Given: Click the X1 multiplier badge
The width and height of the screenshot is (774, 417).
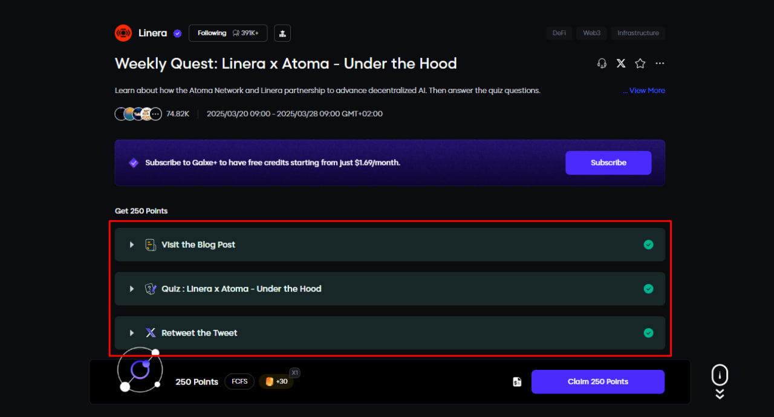Looking at the screenshot, I should [x=294, y=373].
